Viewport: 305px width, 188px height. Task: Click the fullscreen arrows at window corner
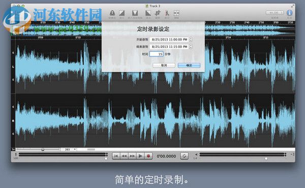(292, 6)
